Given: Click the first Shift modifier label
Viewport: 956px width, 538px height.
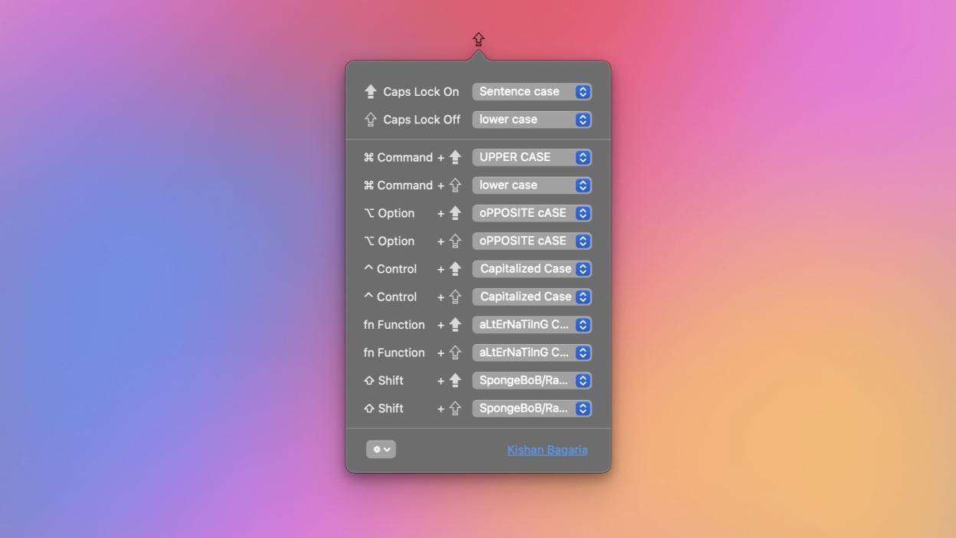Looking at the screenshot, I should (x=390, y=381).
